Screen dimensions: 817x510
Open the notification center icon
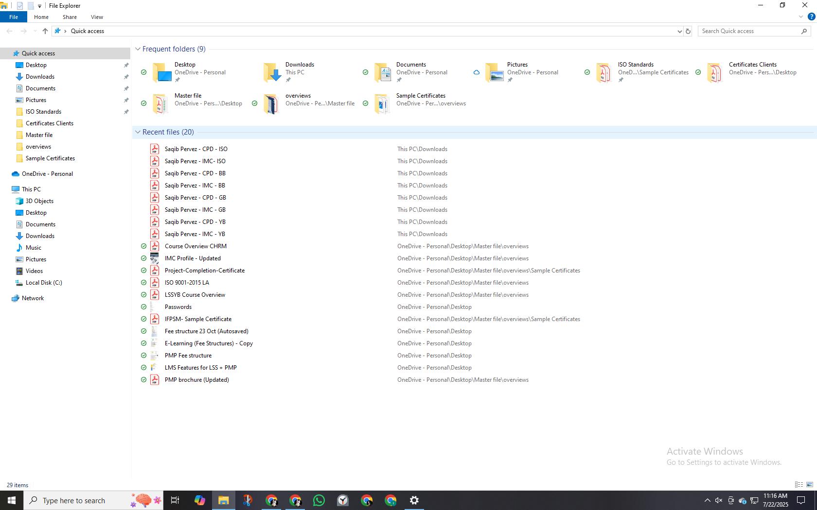click(x=801, y=500)
